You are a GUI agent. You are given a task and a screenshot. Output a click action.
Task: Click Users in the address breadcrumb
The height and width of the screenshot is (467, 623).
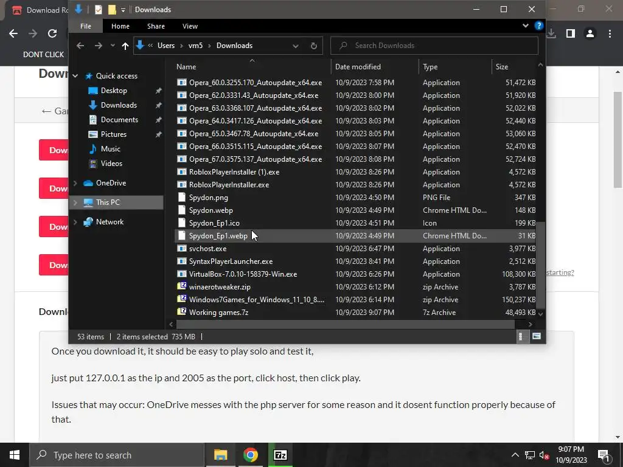(x=166, y=46)
